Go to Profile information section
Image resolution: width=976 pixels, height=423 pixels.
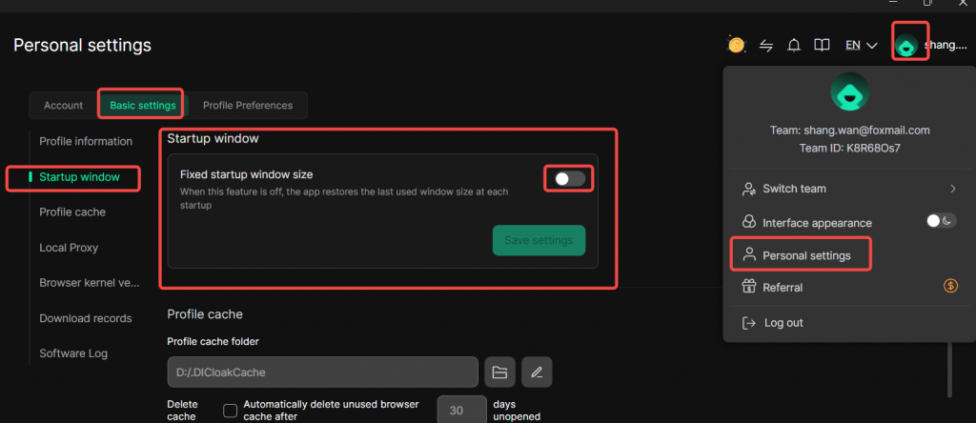coord(86,141)
